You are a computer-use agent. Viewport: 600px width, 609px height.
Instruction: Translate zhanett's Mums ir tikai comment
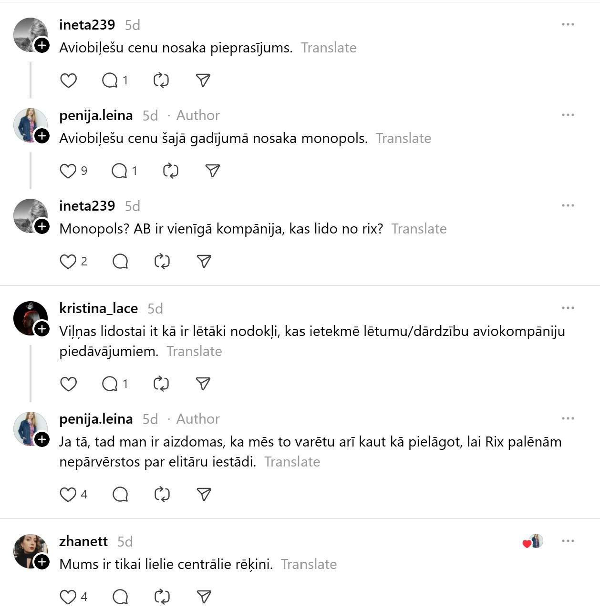click(x=309, y=564)
